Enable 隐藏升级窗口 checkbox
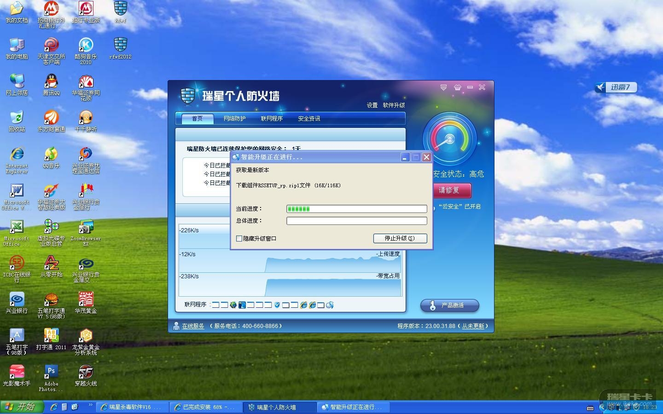Viewport: 663px width, 414px height. click(x=239, y=238)
